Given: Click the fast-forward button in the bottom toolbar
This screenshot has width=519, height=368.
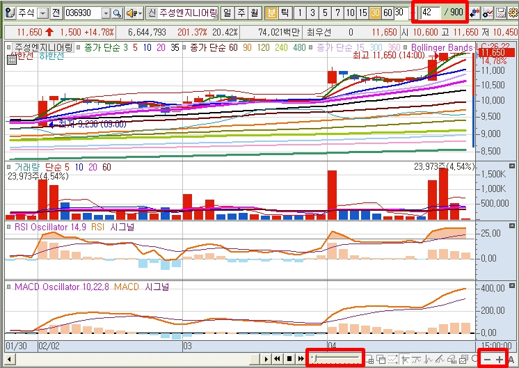Looking at the screenshot, I should (301, 359).
